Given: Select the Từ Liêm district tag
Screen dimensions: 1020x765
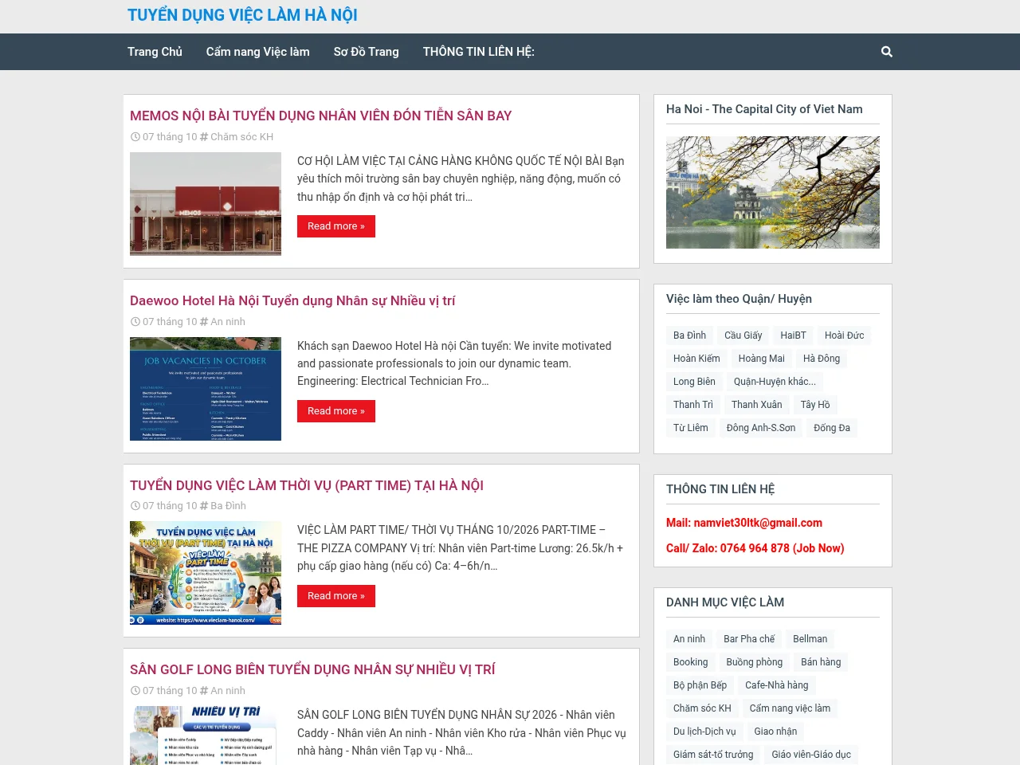Looking at the screenshot, I should point(691,428).
